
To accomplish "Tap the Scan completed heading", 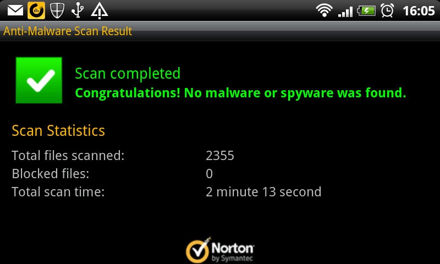I will click(128, 74).
